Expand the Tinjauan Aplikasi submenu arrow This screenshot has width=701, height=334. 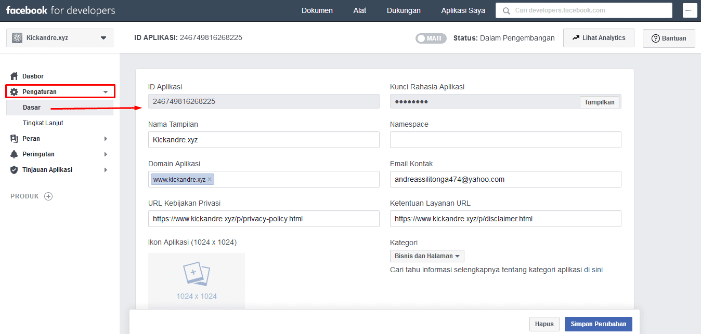[x=106, y=170]
